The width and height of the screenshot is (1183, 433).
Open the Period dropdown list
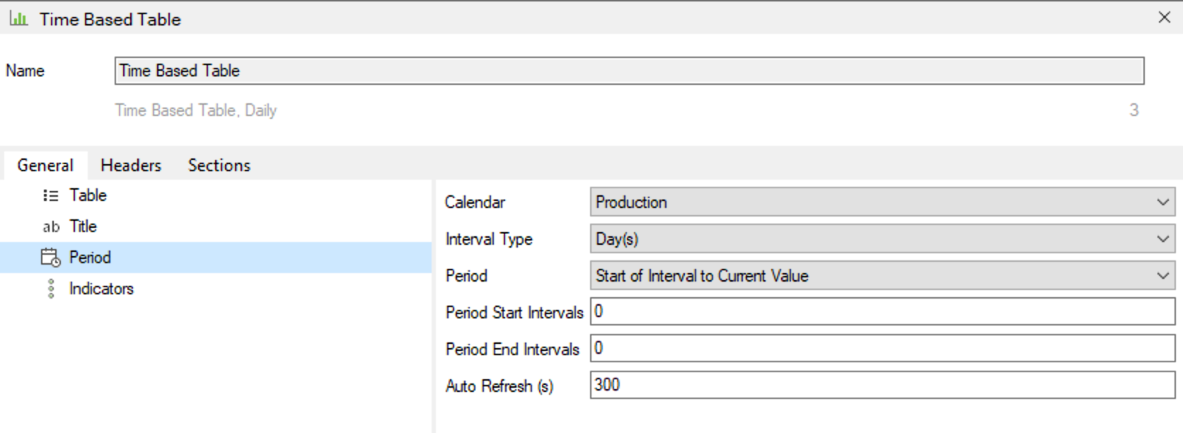(882, 276)
